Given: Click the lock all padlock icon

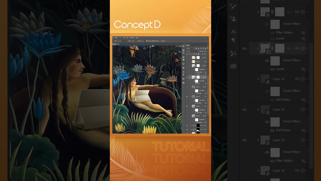Looking at the screenshot, I should click(198, 54).
